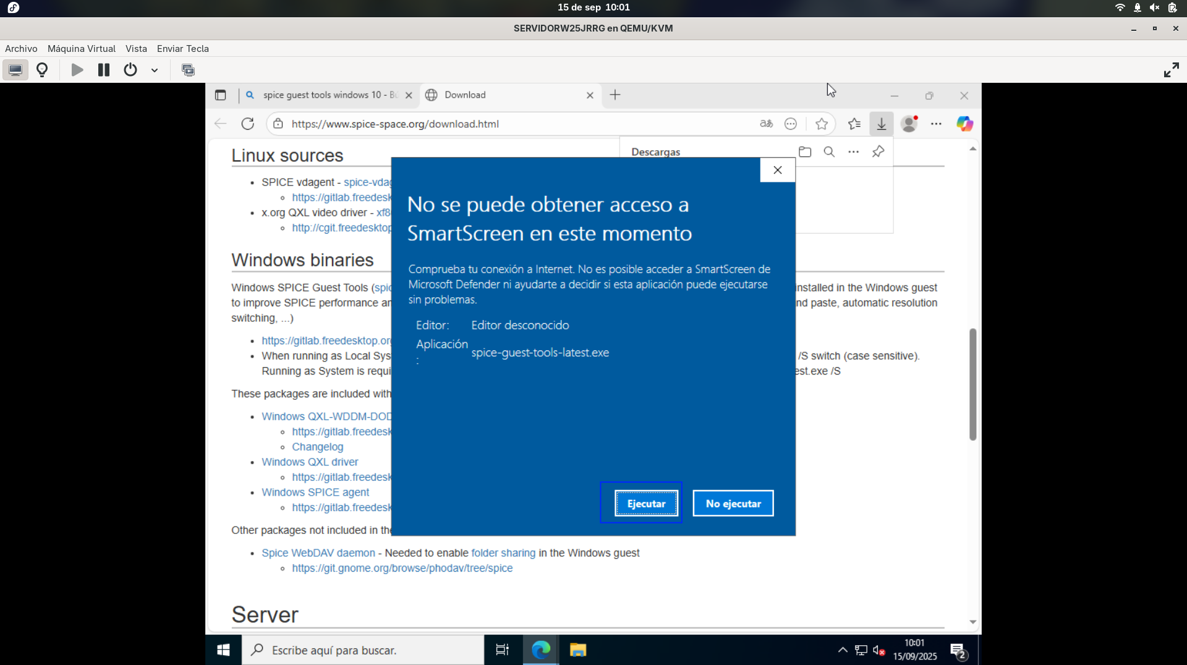Open the Windows Start menu
The height and width of the screenshot is (665, 1187).
224,650
